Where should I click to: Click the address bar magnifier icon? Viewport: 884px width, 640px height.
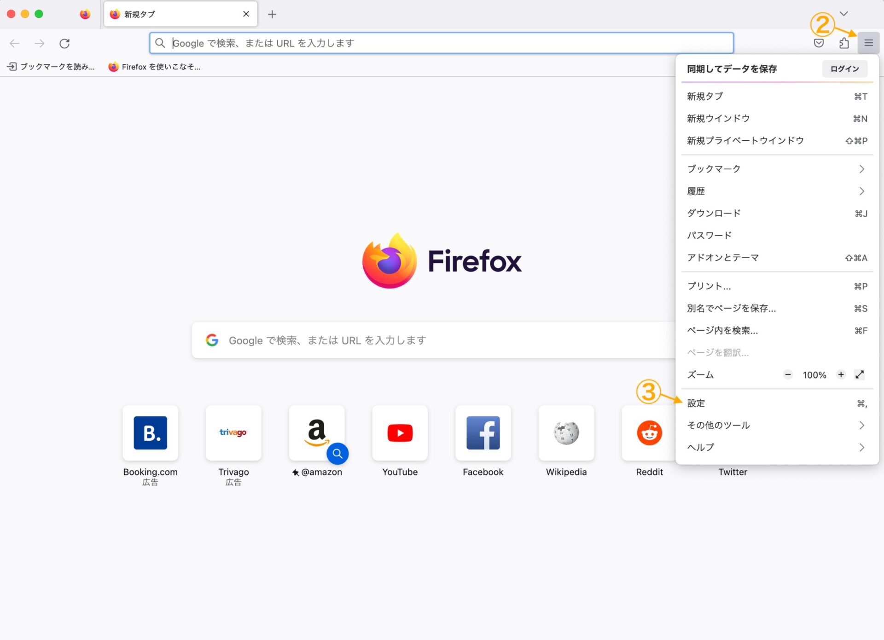click(160, 43)
